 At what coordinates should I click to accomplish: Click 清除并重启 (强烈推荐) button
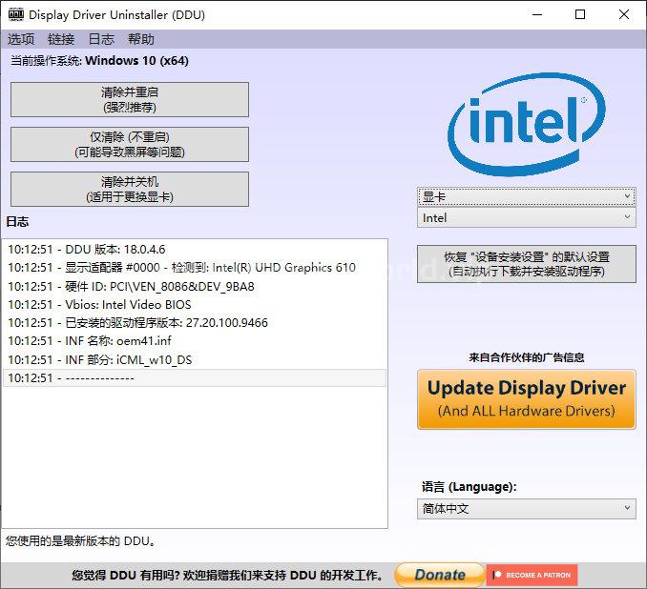coord(130,99)
